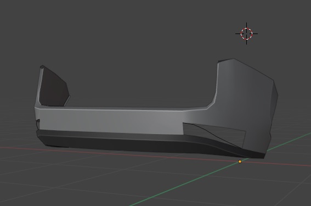Click the 3D cursor crosshair

[x=246, y=34]
